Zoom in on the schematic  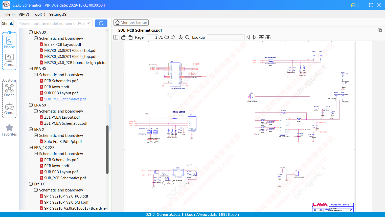[181, 37]
